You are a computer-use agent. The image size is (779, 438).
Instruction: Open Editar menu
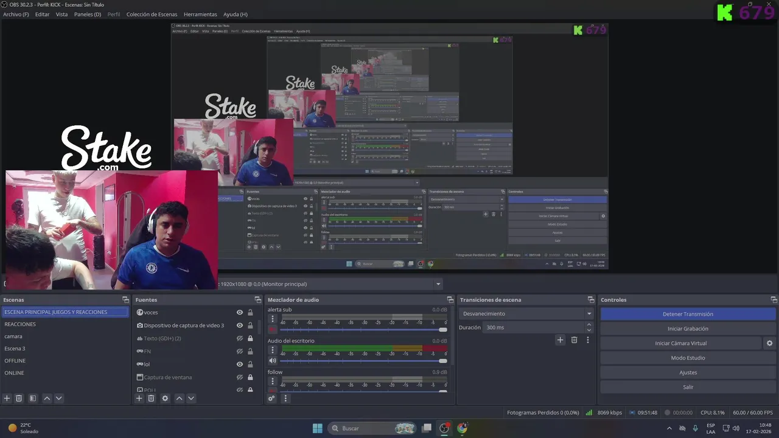(x=42, y=14)
